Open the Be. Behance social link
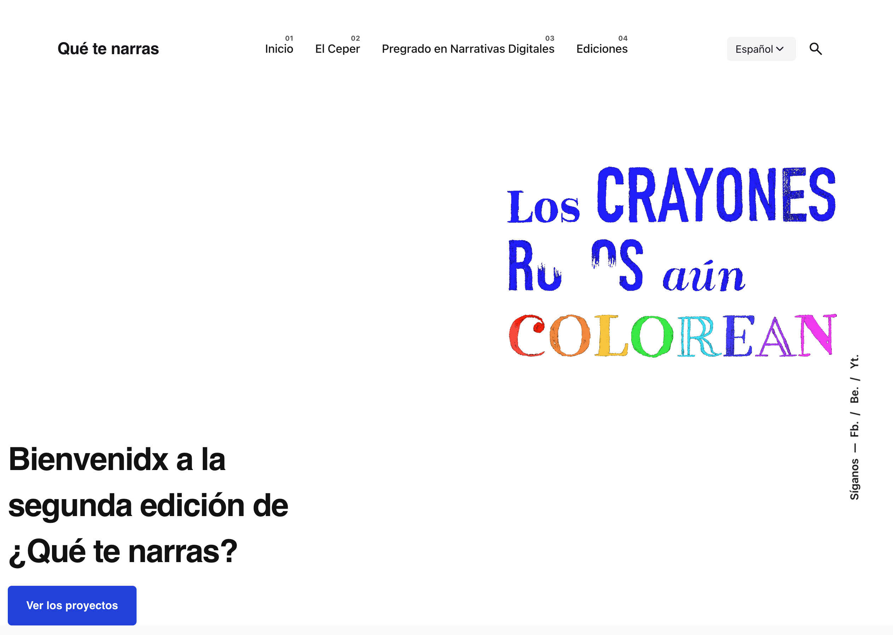Image resolution: width=893 pixels, height=635 pixels. click(x=854, y=395)
